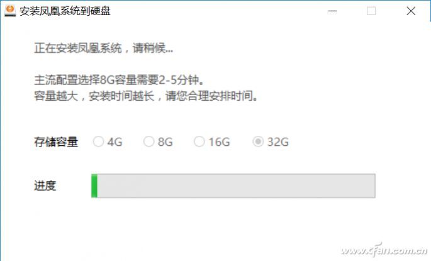Select the 4G storage radio button

98,142
